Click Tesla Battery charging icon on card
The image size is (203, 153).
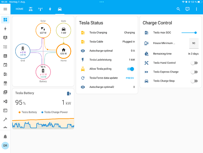coord(69,93)
